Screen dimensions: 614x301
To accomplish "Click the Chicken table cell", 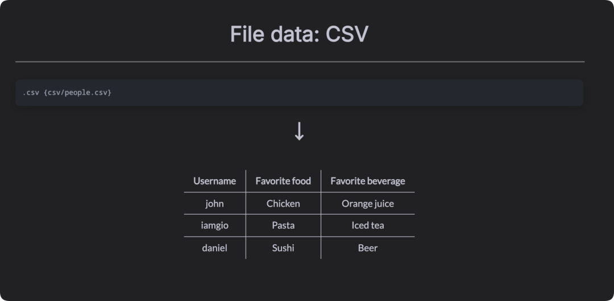I will 283,203.
